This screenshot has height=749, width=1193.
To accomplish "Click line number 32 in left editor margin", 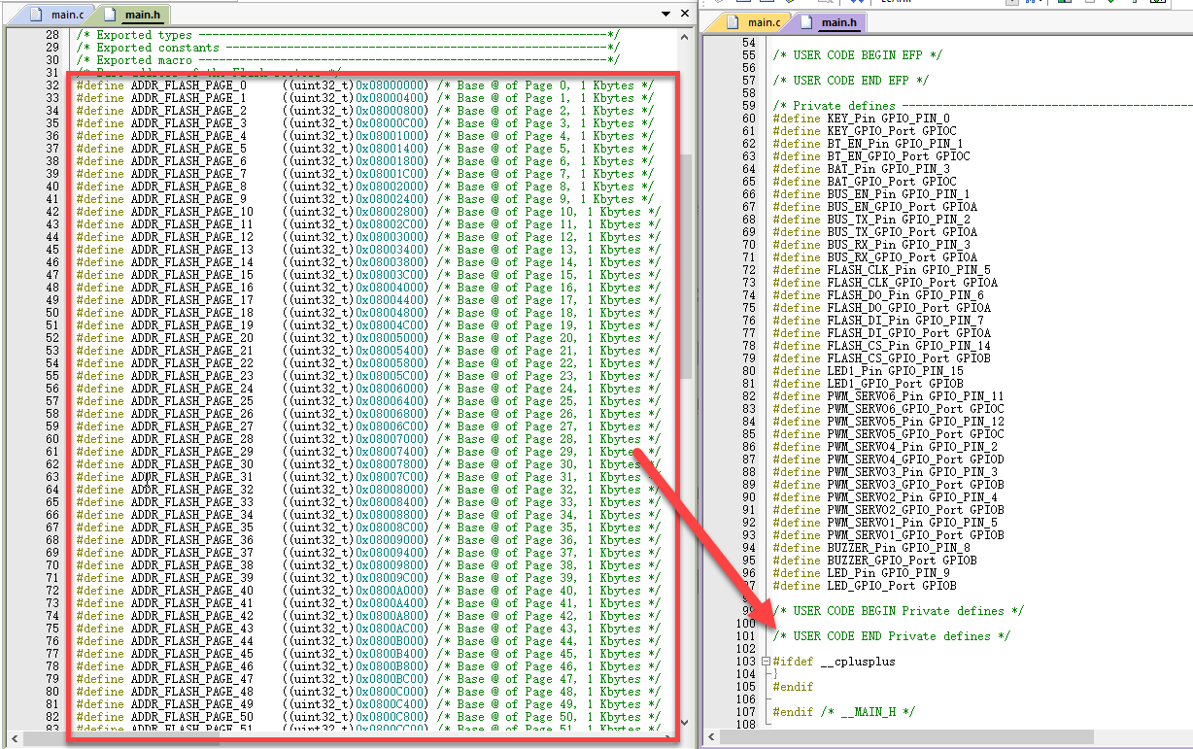I will (51, 85).
